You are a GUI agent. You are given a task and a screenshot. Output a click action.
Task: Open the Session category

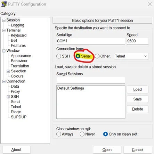click(x=13, y=20)
